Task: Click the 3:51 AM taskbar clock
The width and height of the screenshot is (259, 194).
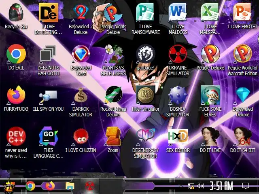Action: pos(221,186)
